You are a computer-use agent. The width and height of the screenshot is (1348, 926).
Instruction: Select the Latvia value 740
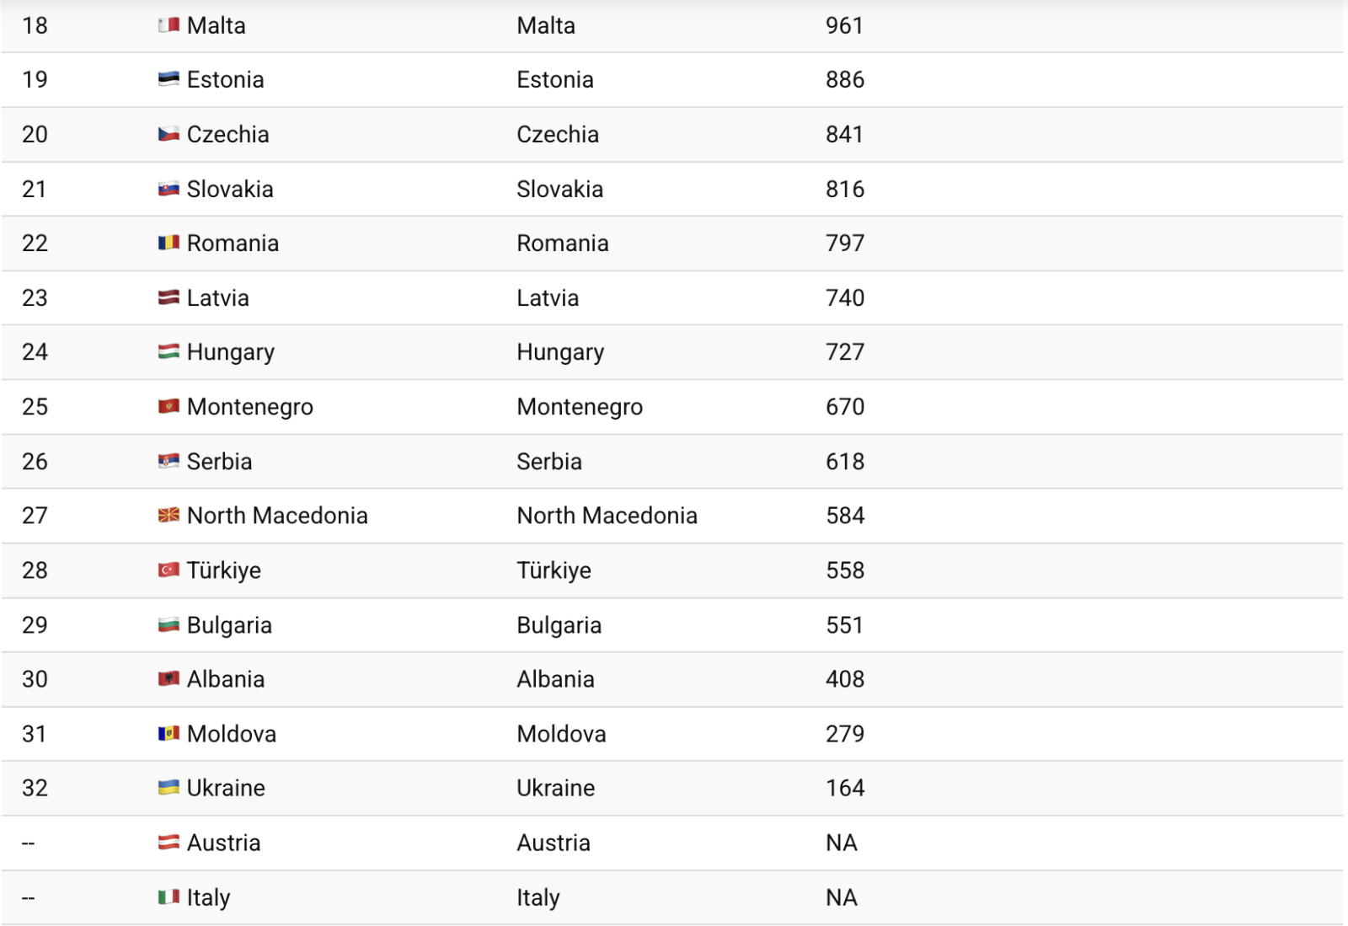pyautogui.click(x=844, y=297)
